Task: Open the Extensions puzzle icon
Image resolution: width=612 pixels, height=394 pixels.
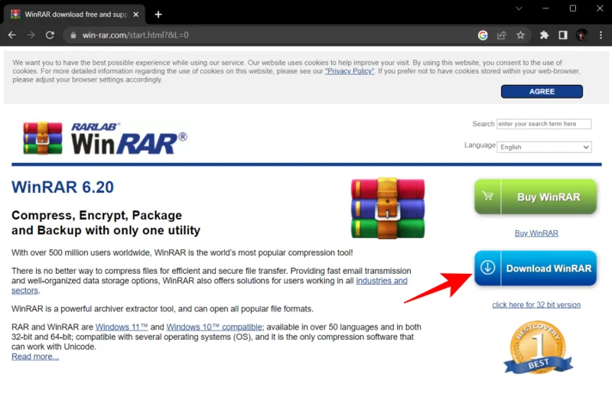Action: click(545, 35)
